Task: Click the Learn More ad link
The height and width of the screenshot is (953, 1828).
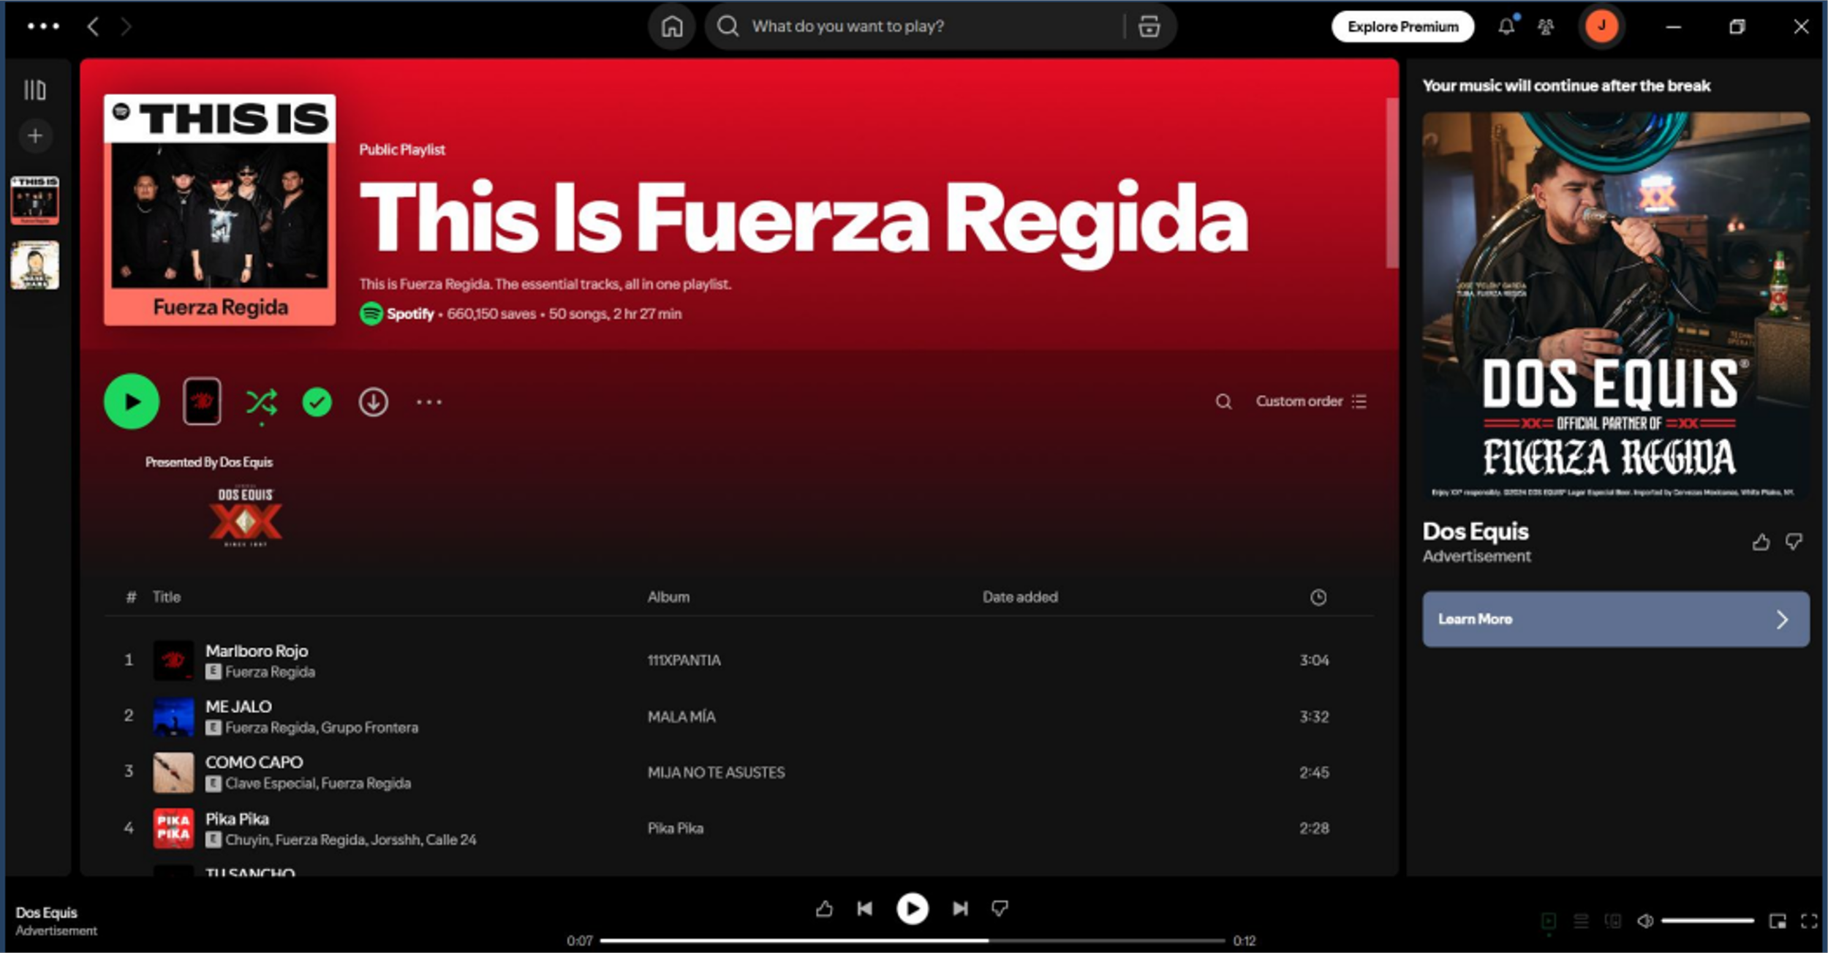Action: [1613, 618]
